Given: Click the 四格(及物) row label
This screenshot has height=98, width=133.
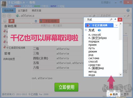Looking at the screenshot, I should [40, 58].
